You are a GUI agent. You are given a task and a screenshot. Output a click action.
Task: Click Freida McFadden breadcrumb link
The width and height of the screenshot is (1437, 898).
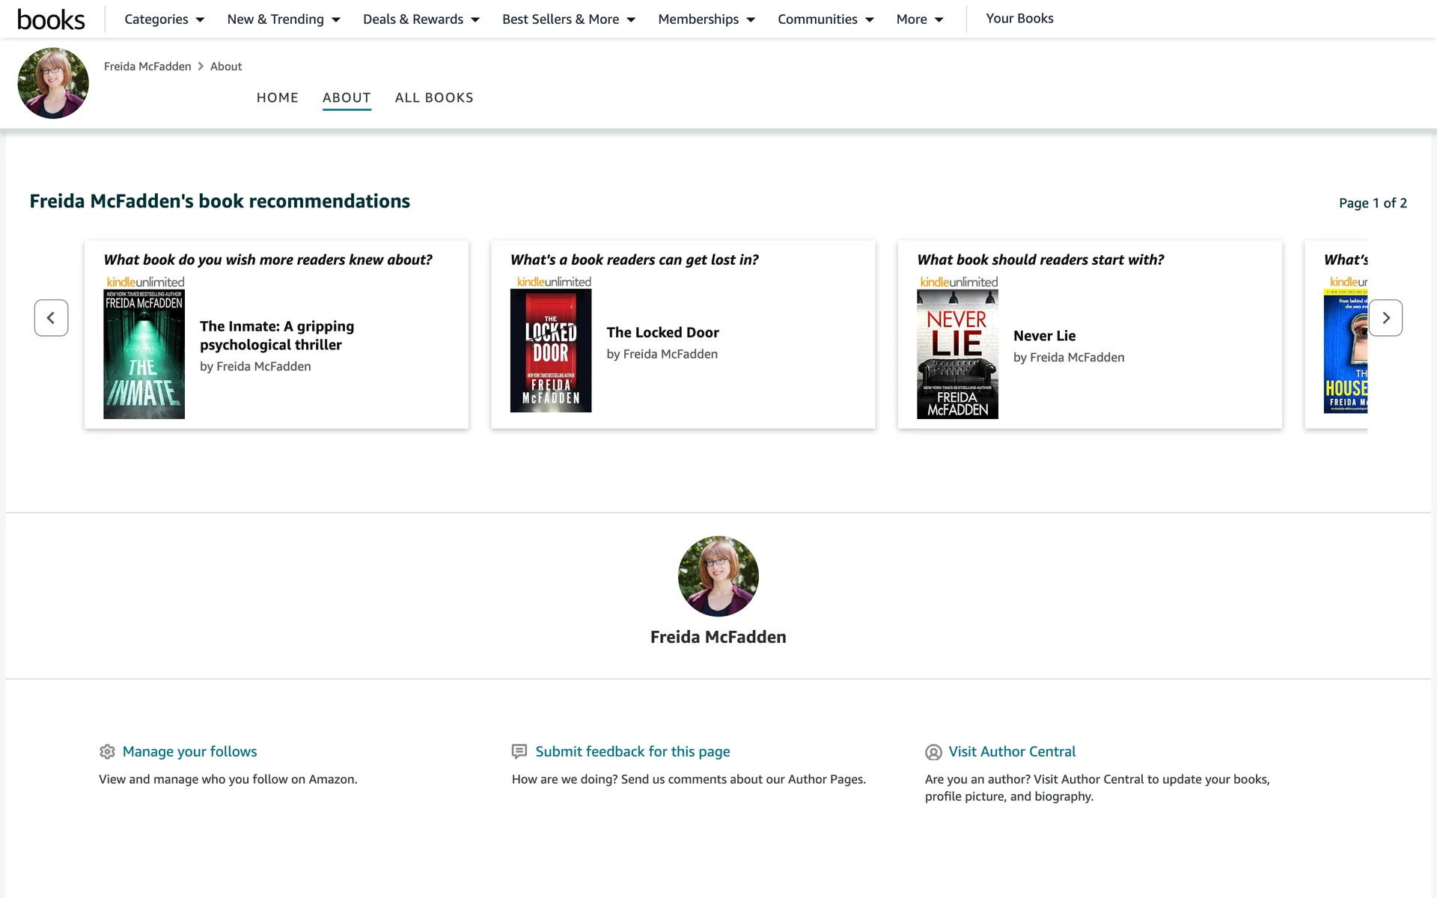(147, 67)
